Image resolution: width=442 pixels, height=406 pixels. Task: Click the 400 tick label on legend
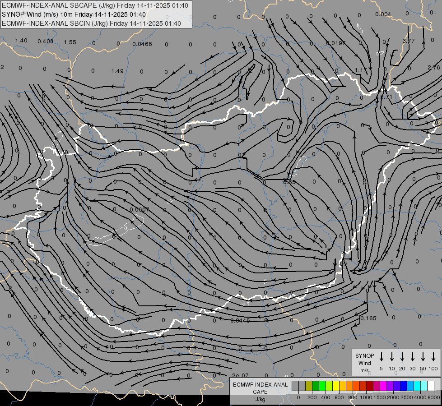tap(326, 397)
